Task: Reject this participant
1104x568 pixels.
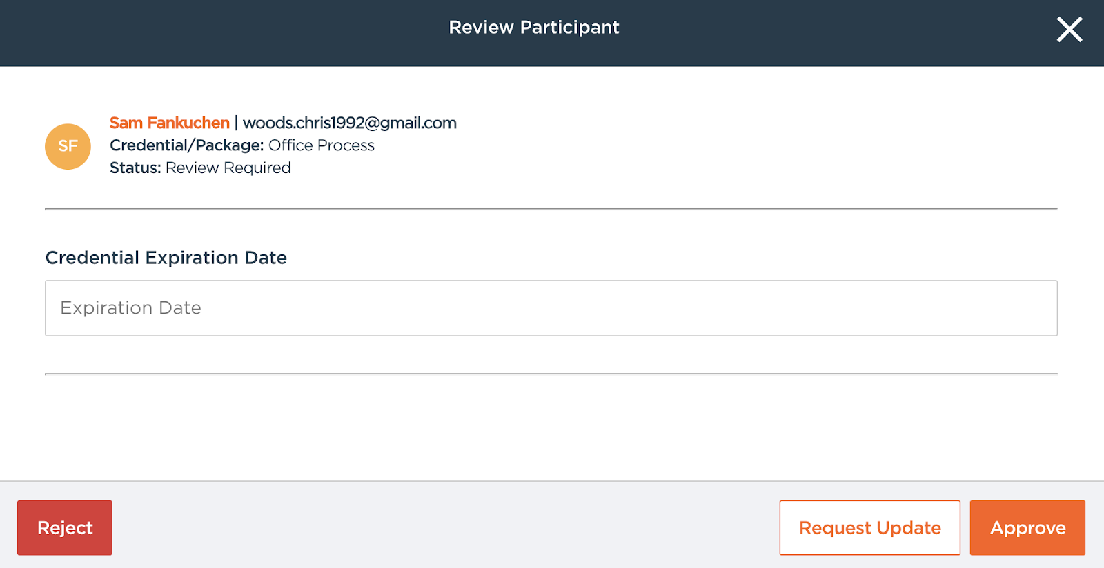Action: pos(65,527)
